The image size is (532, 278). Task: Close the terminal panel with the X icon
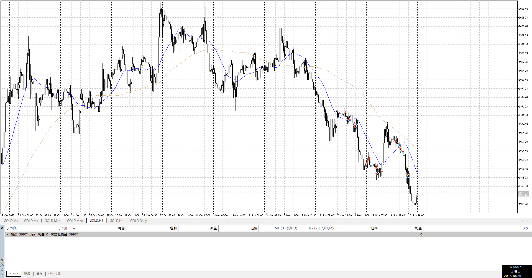coord(2,228)
